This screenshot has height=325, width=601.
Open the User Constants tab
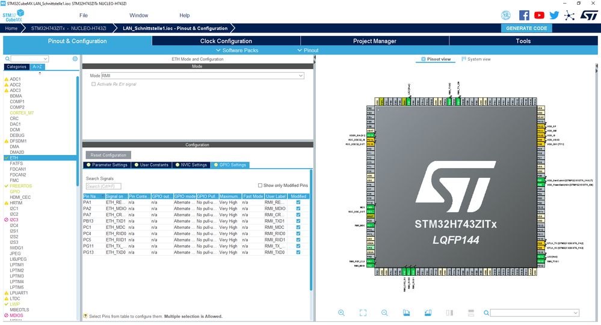tap(152, 165)
